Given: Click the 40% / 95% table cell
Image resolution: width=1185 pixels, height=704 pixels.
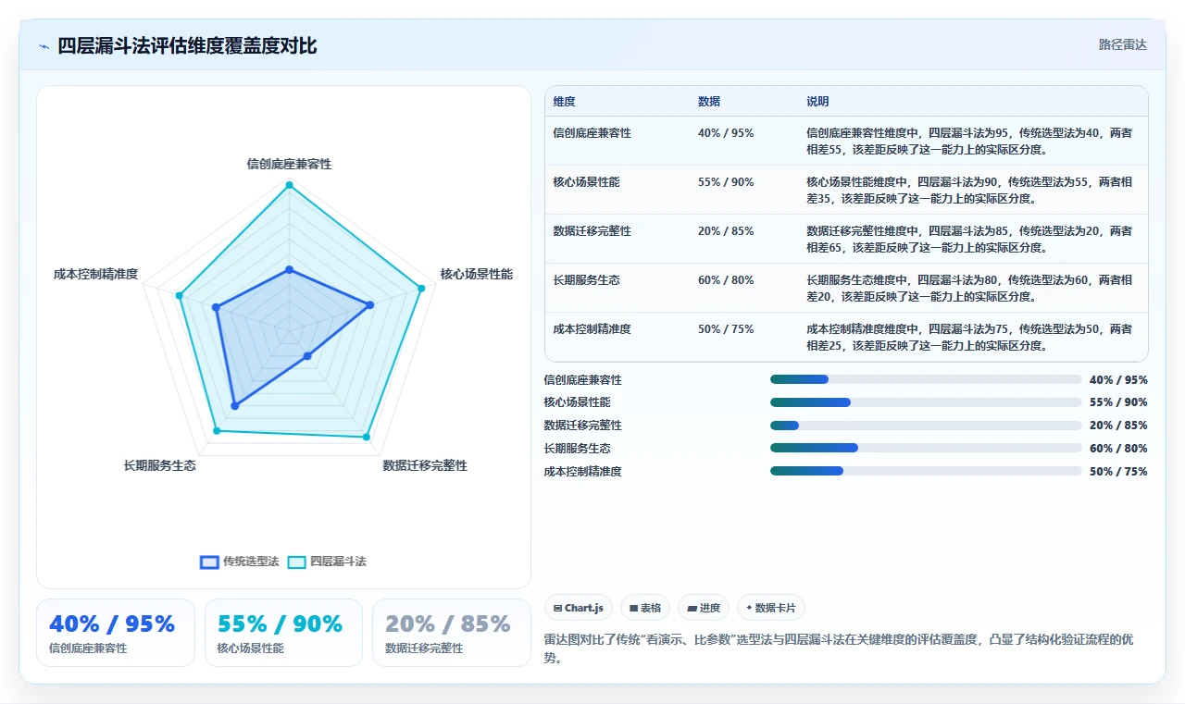Looking at the screenshot, I should tap(726, 133).
